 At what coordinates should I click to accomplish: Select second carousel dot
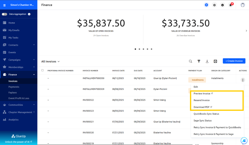click(139, 49)
